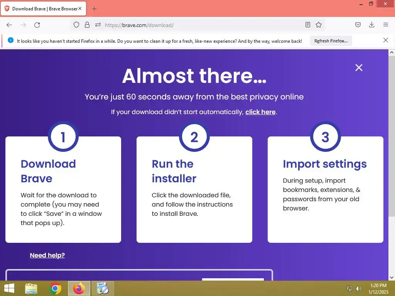Open the installer disc taskbar item

coord(103,288)
